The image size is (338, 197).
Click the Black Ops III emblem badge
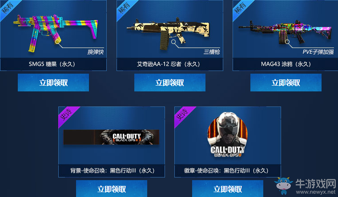pos(227,134)
